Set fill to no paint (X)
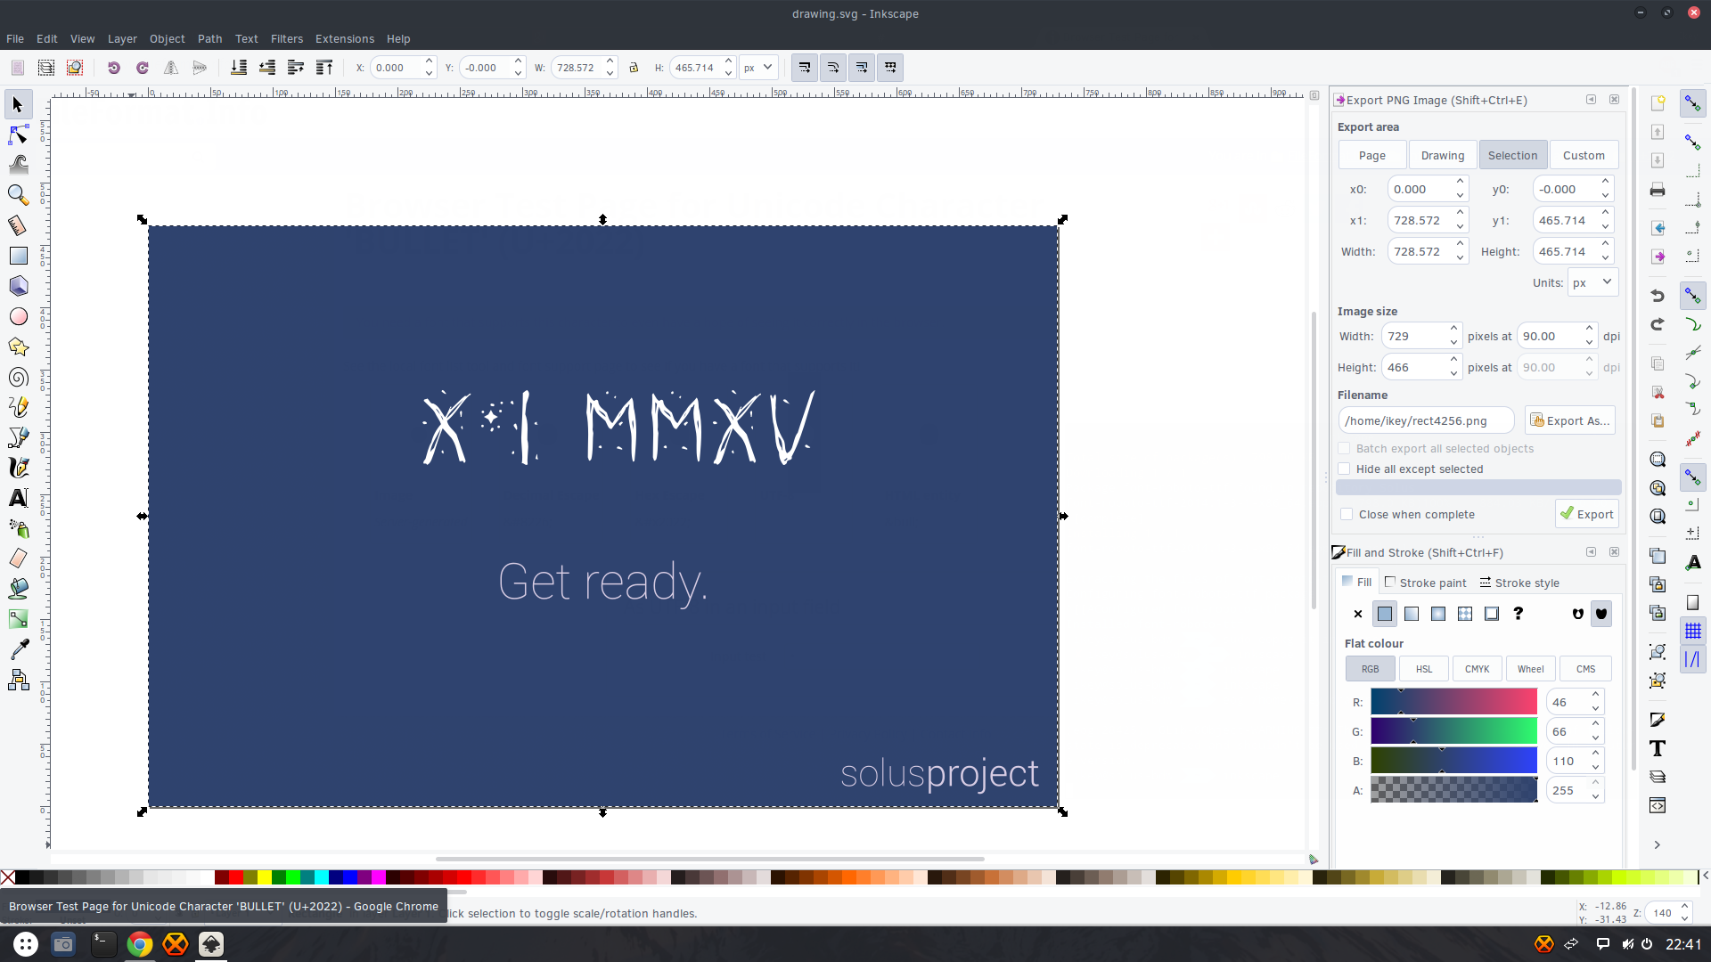Screen dimensions: 1711x962 (x=1358, y=614)
